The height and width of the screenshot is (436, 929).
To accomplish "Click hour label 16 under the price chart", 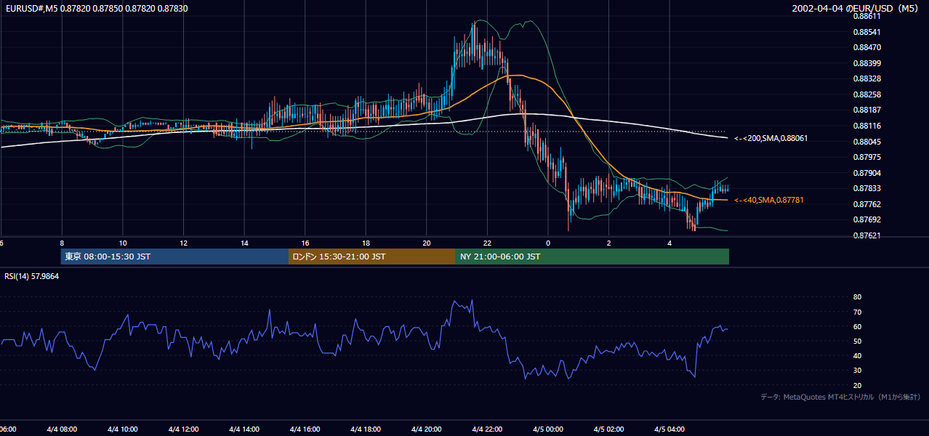I will click(x=305, y=243).
